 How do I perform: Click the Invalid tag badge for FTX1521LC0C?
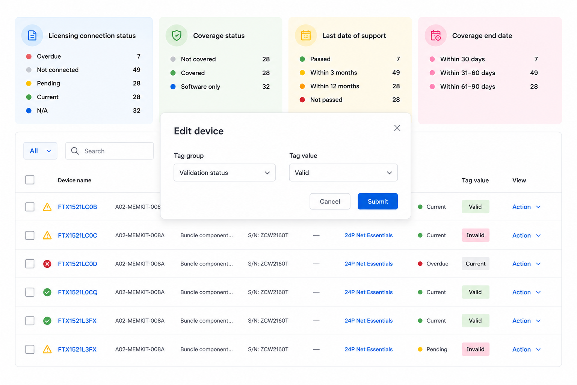coord(475,235)
